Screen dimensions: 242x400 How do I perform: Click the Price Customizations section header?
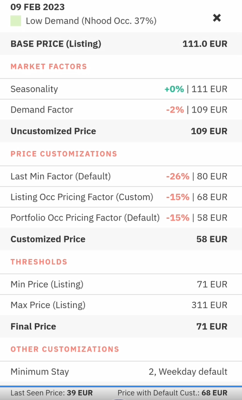[x=64, y=154]
